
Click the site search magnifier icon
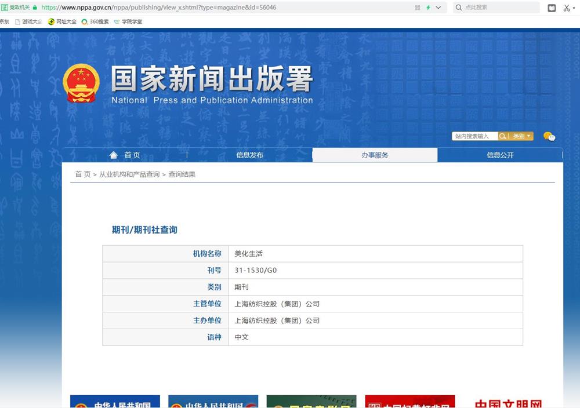[502, 136]
